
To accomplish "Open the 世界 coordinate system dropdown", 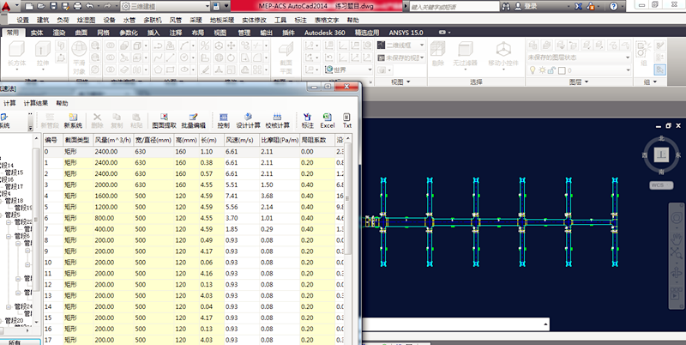I will coord(348,70).
